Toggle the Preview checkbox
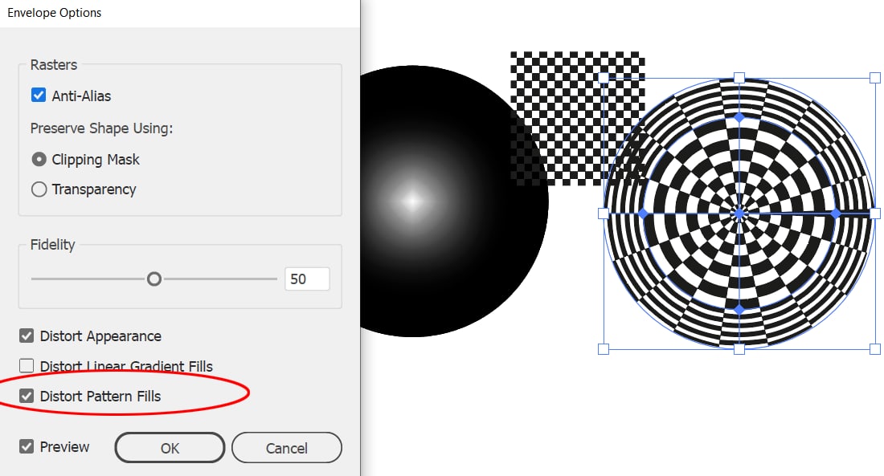Screen dimensions: 884x476 (x=27, y=446)
